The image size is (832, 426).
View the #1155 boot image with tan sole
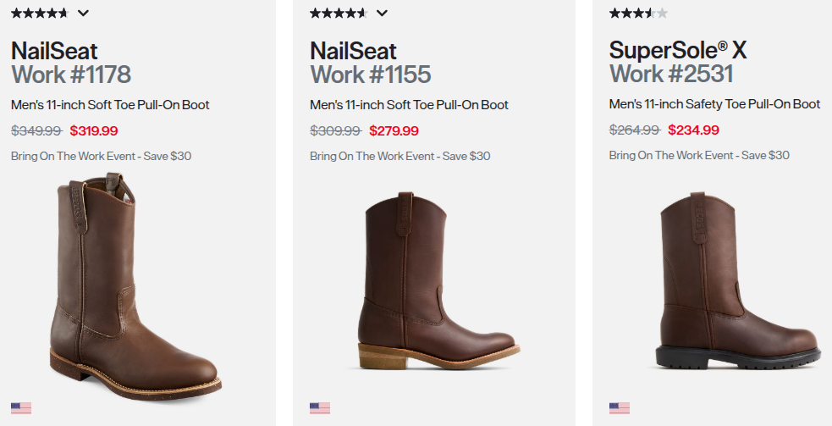tap(438, 280)
